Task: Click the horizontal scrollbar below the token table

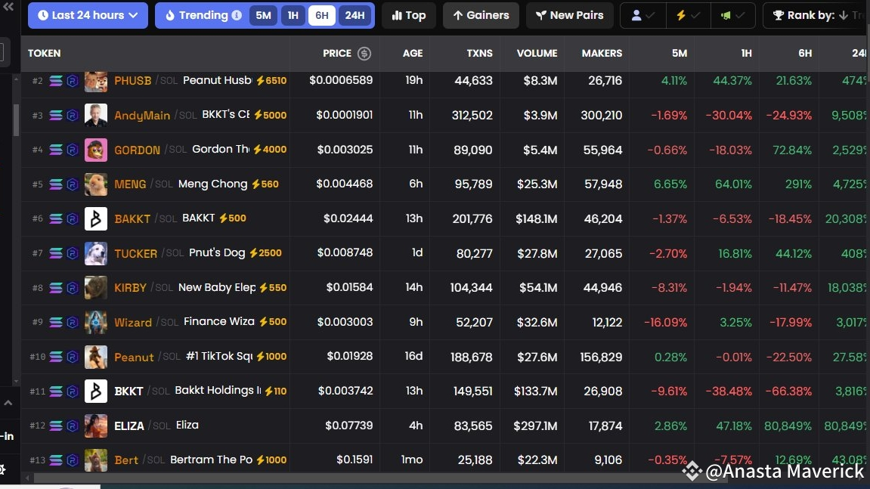Action: coord(302,478)
